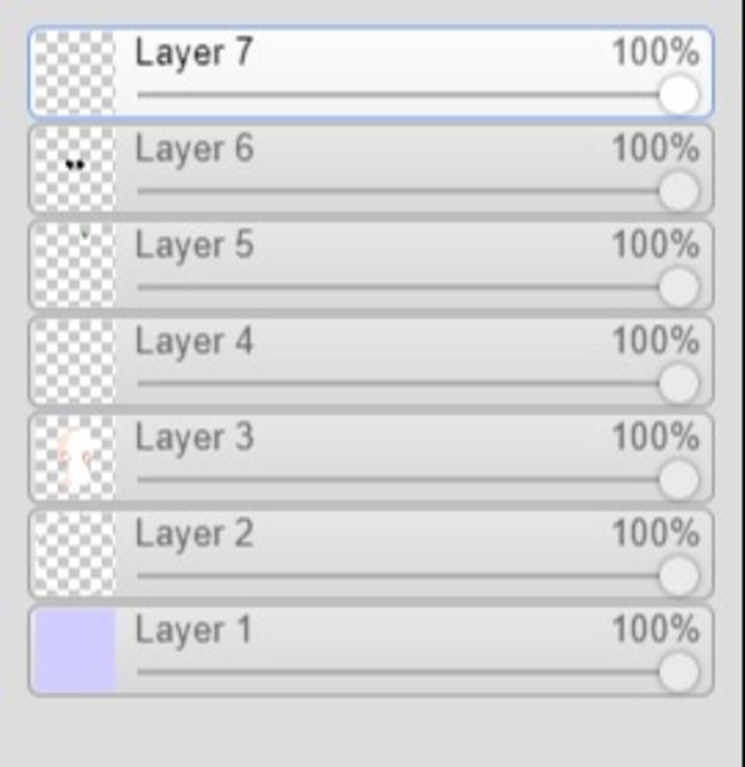Click the Layer 5 opacity slider handle
The height and width of the screenshot is (767, 745).
pos(679,287)
